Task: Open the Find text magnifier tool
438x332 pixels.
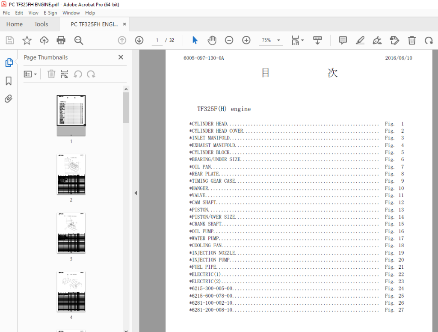Action: (x=79, y=40)
